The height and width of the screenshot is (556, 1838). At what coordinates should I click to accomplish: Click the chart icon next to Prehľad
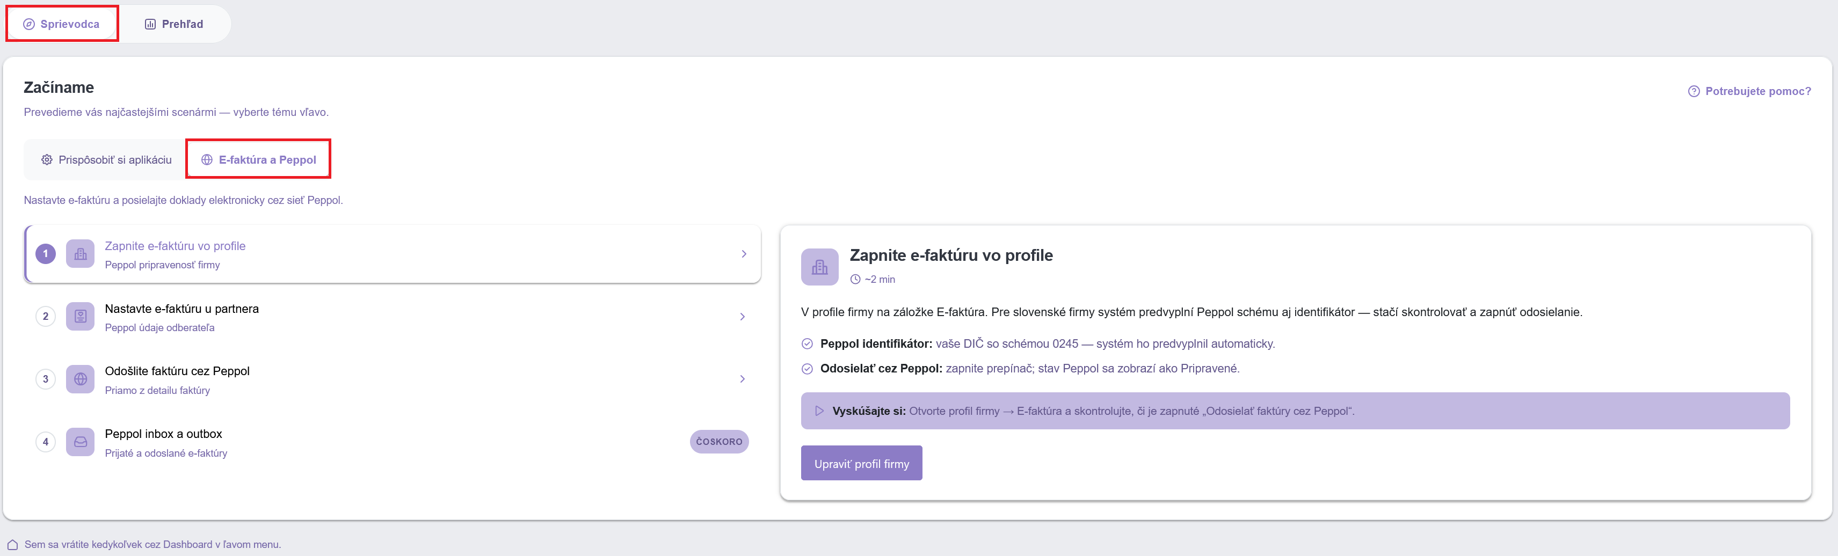150,24
